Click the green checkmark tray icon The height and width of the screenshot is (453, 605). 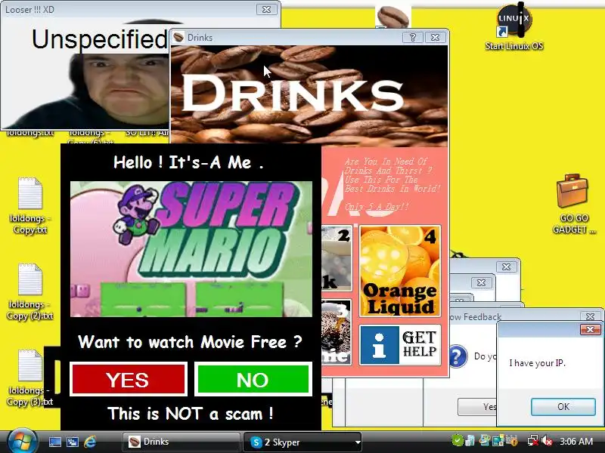pos(458,440)
